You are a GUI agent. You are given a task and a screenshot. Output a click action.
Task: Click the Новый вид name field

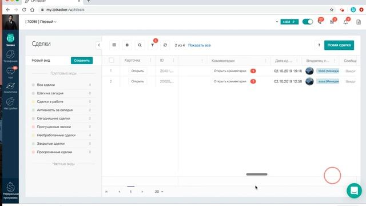point(41,60)
